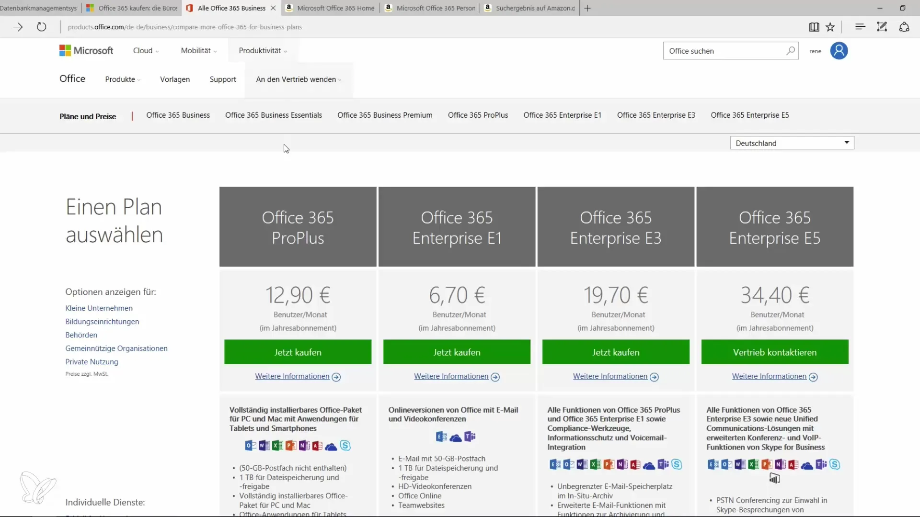Click Office 365 Enterprise E3 card header
This screenshot has height=517, width=920.
click(x=616, y=227)
